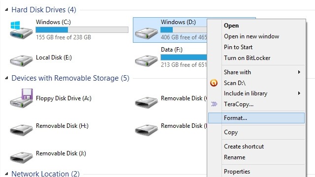Choose Format... from the context menu
This screenshot has height=177, width=315.
(256, 118)
